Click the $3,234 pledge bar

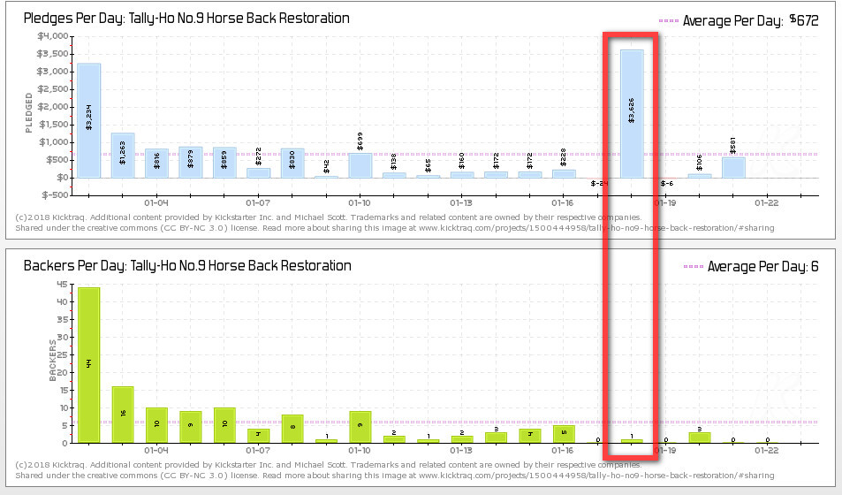(88, 120)
